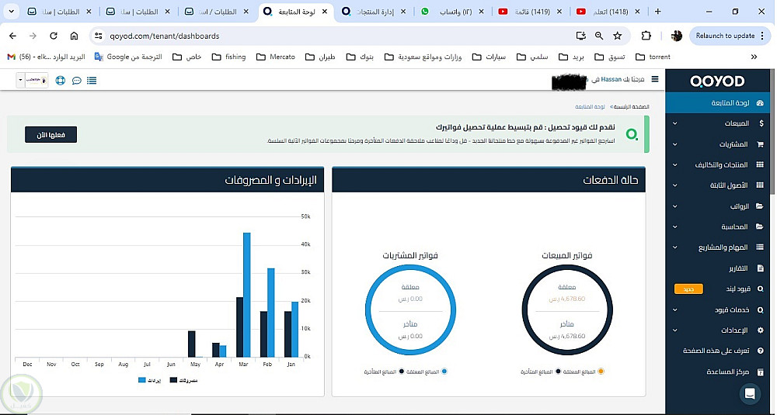Open the Mercato bookmarks folder

pos(276,57)
